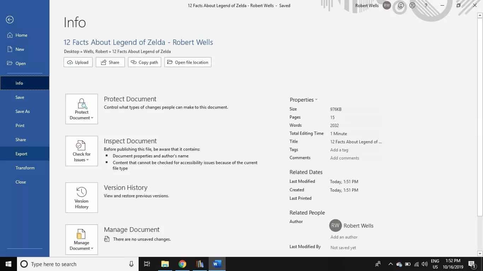Choose Save in the sidebar

pyautogui.click(x=25, y=97)
